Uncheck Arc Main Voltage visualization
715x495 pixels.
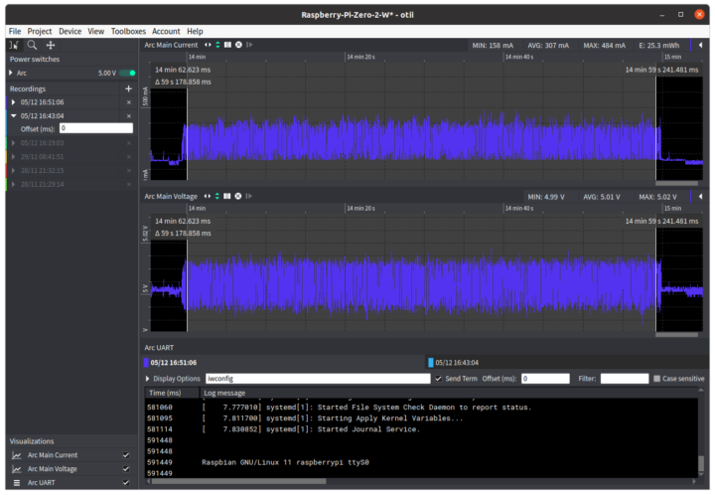coord(126,469)
